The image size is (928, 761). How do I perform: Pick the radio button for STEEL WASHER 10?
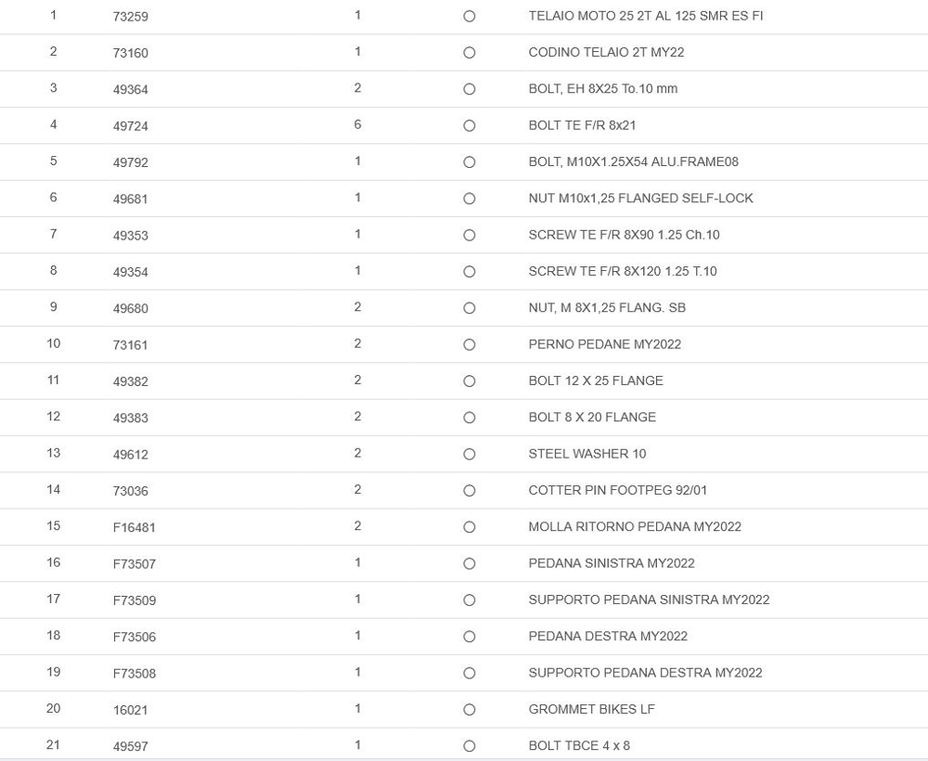[x=469, y=455]
